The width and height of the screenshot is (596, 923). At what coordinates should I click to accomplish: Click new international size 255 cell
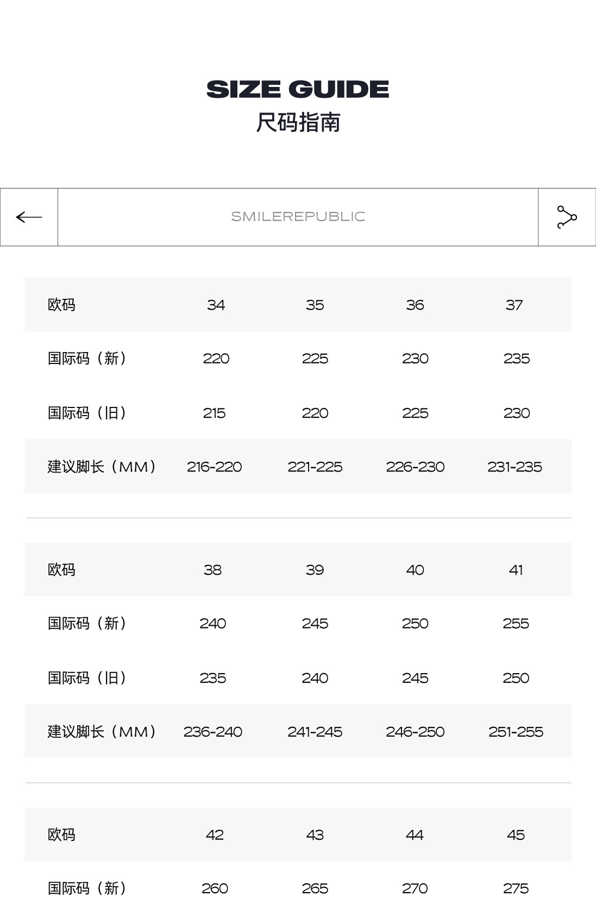click(516, 623)
